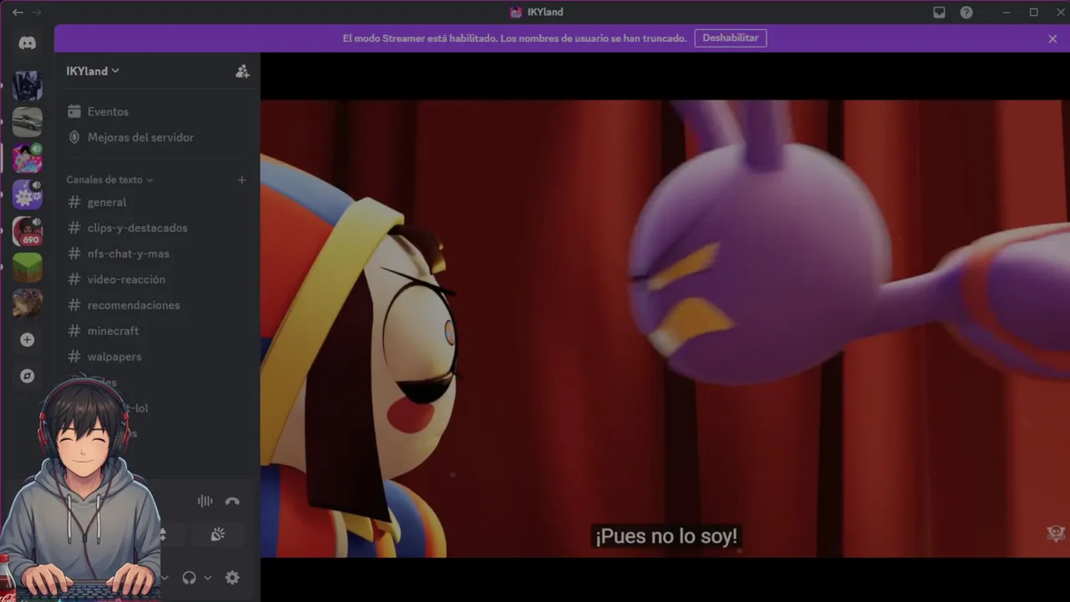Invite people to IKYland server icon
Image resolution: width=1070 pixels, height=602 pixels.
point(242,71)
